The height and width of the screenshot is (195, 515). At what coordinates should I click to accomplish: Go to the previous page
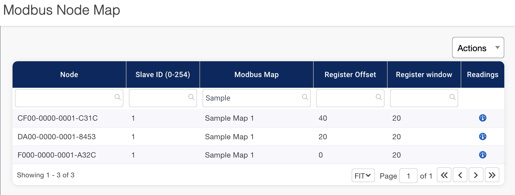(x=460, y=175)
